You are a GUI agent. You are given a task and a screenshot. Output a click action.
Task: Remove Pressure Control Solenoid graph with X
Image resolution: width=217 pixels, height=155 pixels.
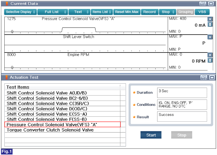click(210, 19)
